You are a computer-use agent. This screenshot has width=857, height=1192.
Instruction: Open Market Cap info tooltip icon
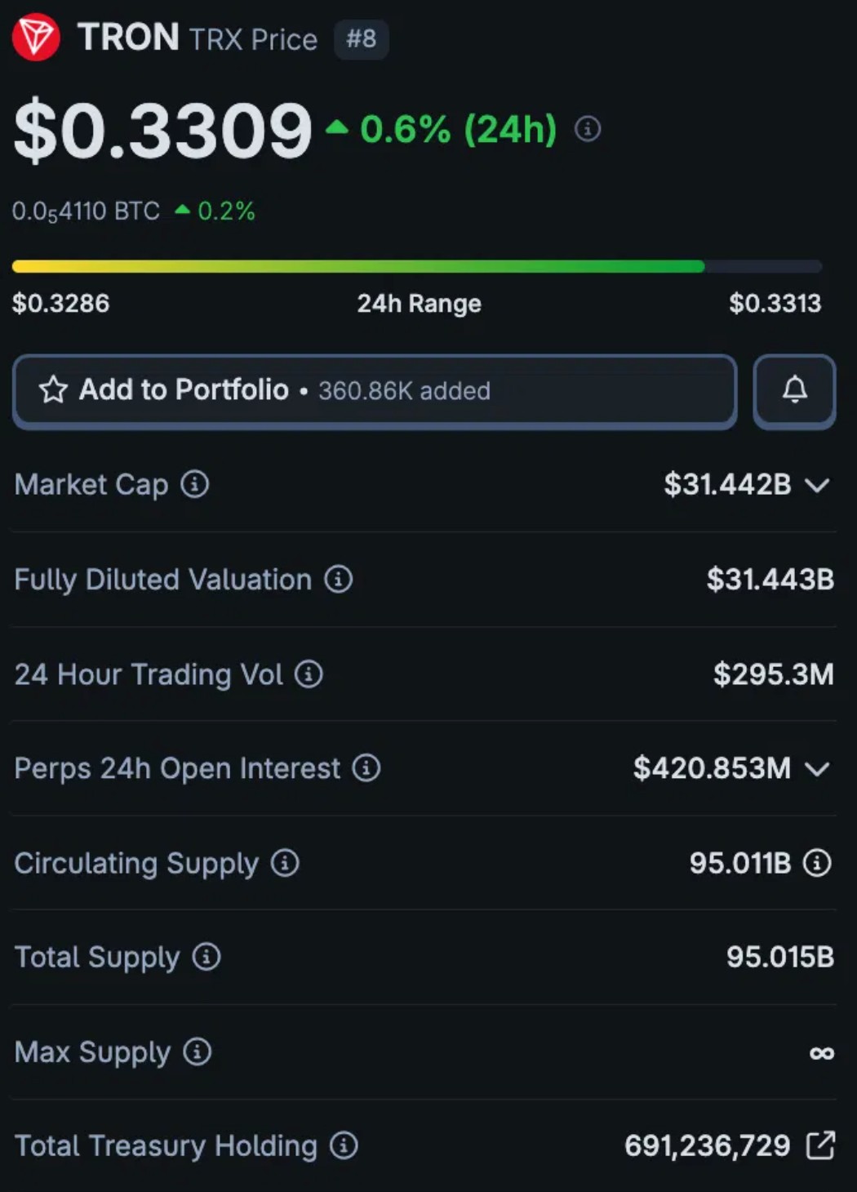pos(194,484)
